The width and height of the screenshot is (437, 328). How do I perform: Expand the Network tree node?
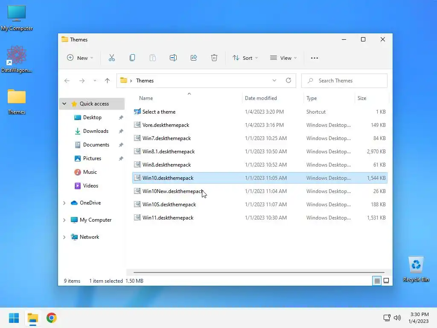(x=64, y=237)
